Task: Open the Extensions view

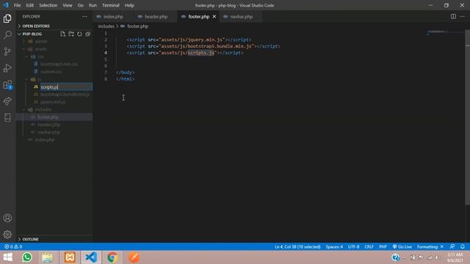Action: [x=7, y=85]
